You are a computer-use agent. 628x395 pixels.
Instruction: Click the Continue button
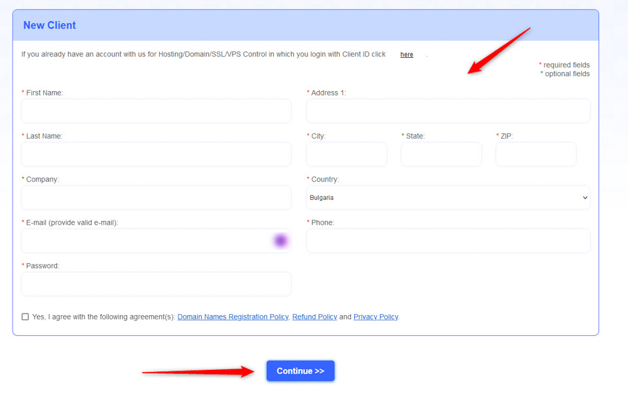pos(300,371)
